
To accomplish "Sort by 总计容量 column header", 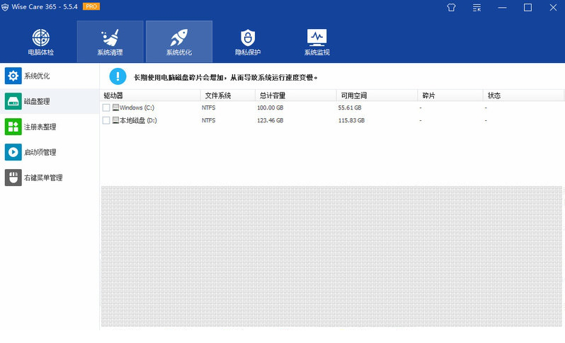I will click(x=296, y=95).
